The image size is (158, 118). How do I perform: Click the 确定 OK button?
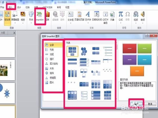[x=136, y=104]
